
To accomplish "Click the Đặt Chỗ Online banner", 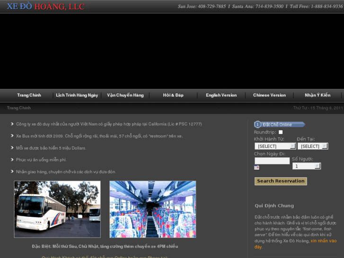I will 280,125.
